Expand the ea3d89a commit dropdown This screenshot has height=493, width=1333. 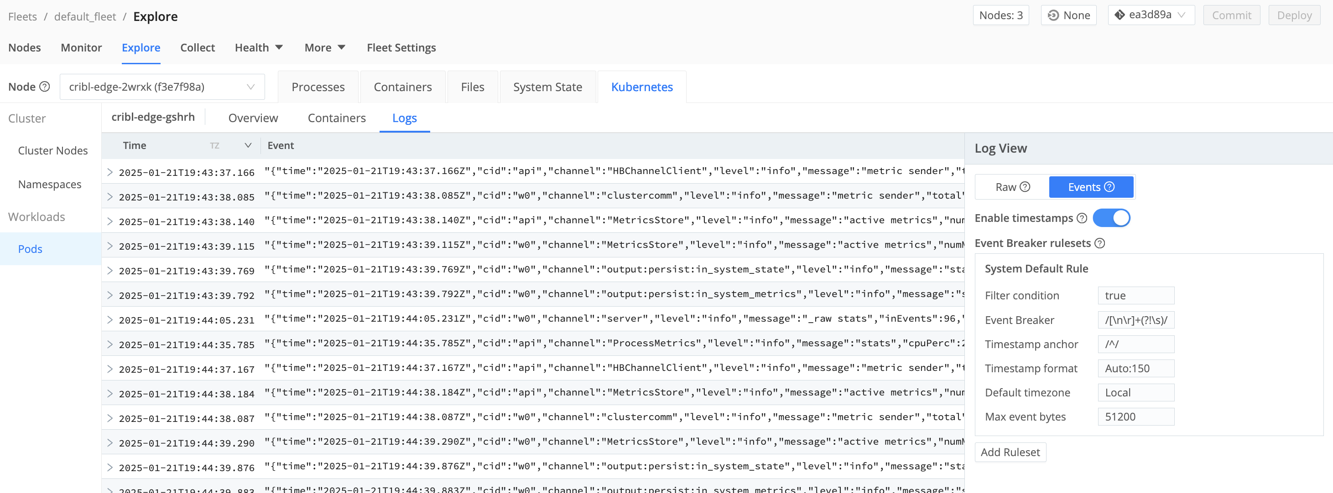[1182, 15]
